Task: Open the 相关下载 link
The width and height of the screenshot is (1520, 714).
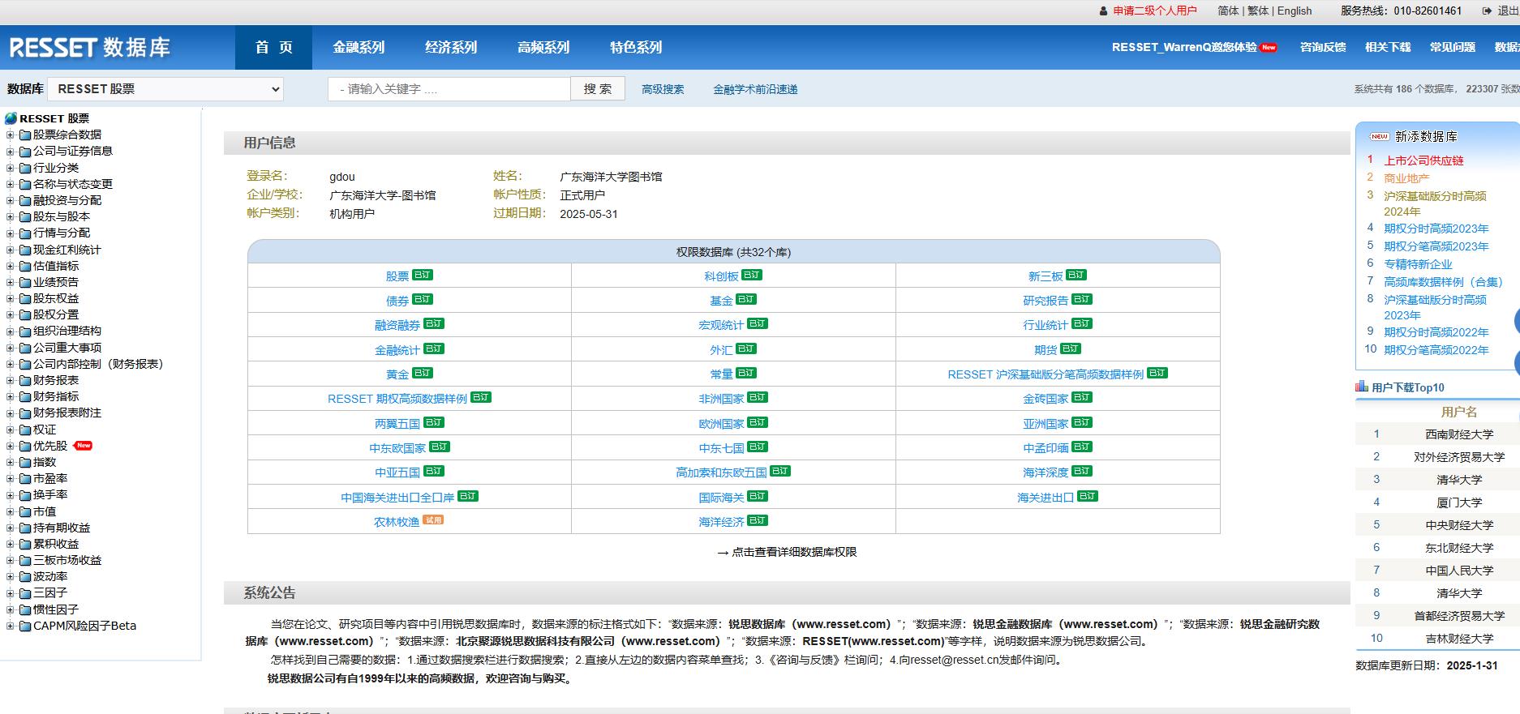Action: 1388,47
